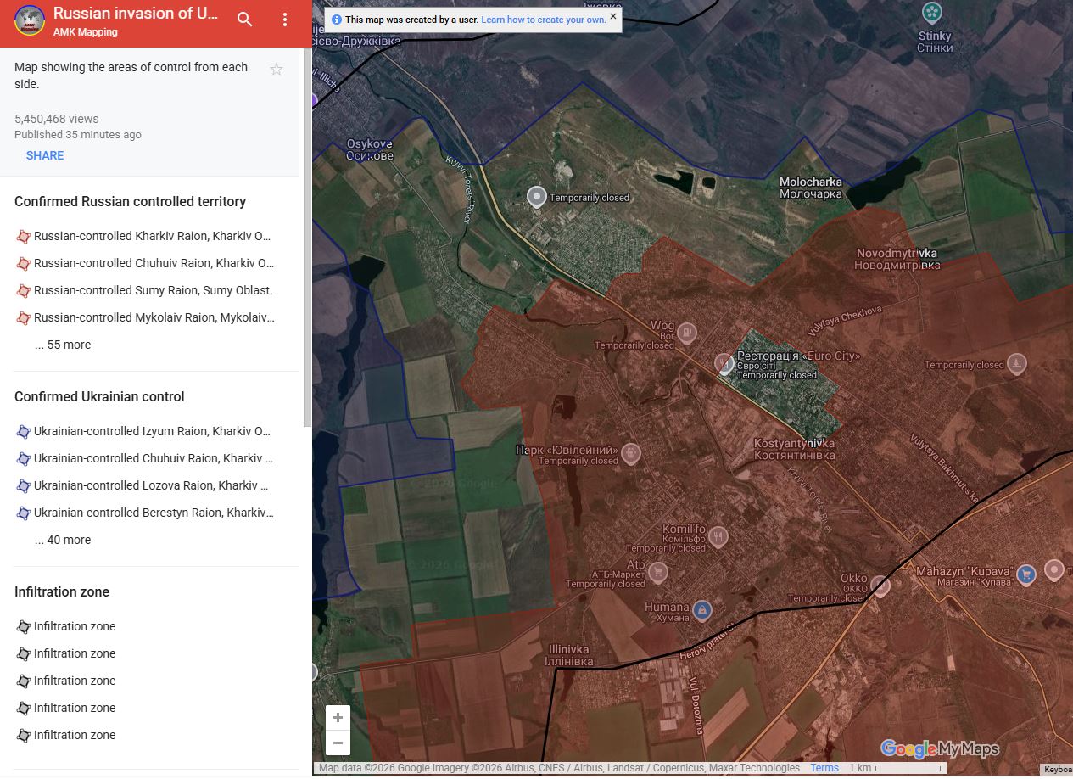1073x779 pixels.
Task: Click the Komilfo restaurant marker
Action: coord(718,536)
